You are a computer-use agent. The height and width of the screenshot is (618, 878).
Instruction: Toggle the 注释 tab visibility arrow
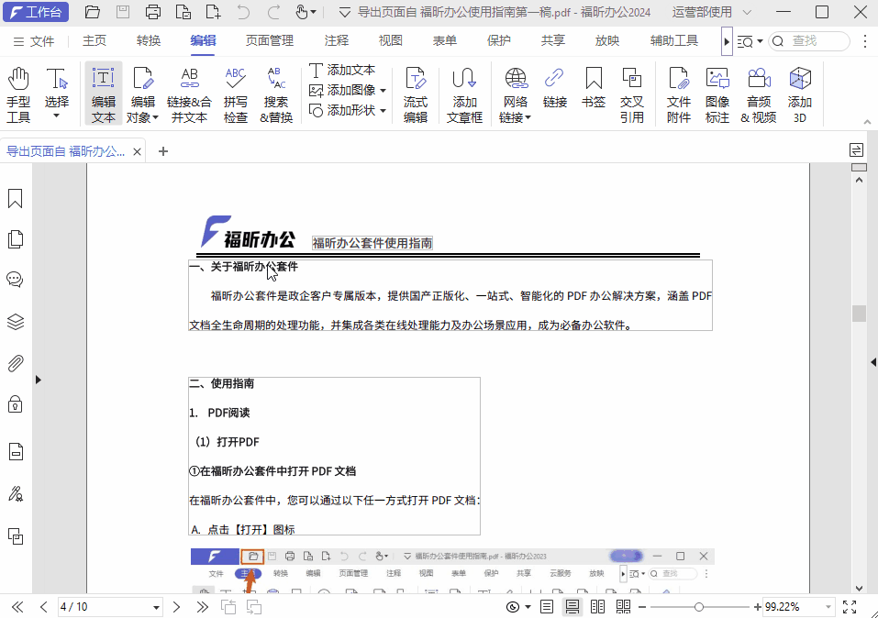728,40
